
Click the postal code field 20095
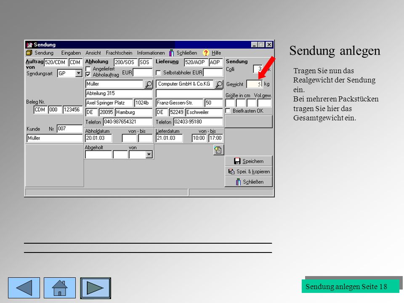[106, 112]
